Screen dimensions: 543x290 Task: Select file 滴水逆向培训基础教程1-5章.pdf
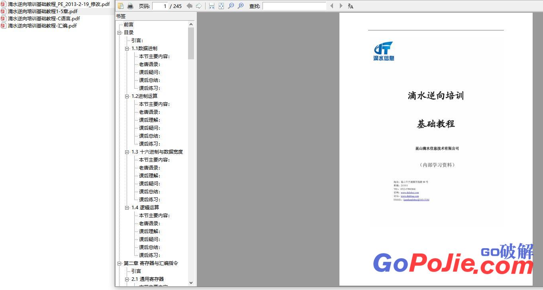coord(43,11)
